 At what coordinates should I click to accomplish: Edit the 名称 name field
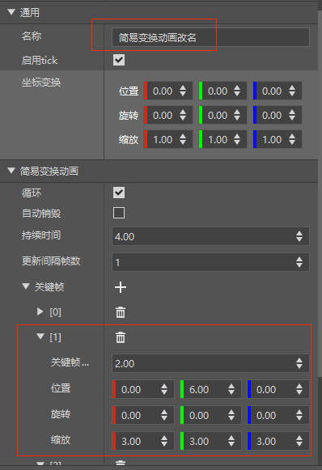tap(210, 37)
